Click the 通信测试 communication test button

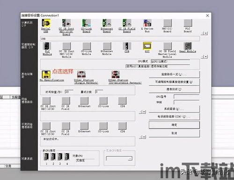click(x=174, y=90)
